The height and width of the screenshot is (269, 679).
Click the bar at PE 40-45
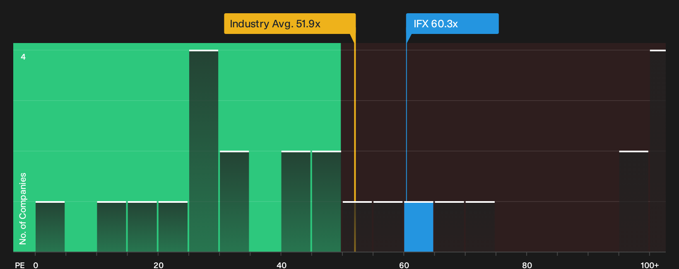[x=296, y=202]
